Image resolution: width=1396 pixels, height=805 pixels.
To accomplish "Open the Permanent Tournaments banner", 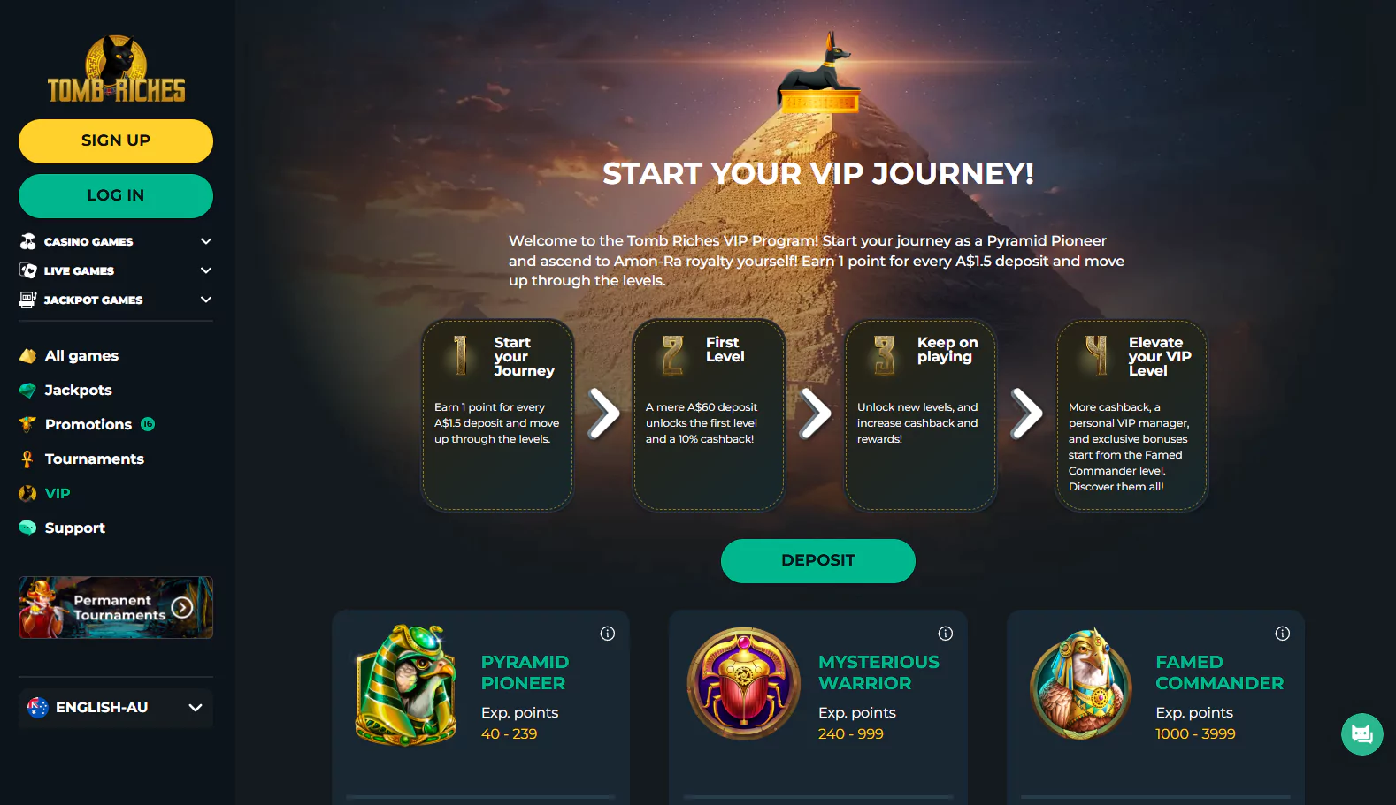I will point(116,608).
